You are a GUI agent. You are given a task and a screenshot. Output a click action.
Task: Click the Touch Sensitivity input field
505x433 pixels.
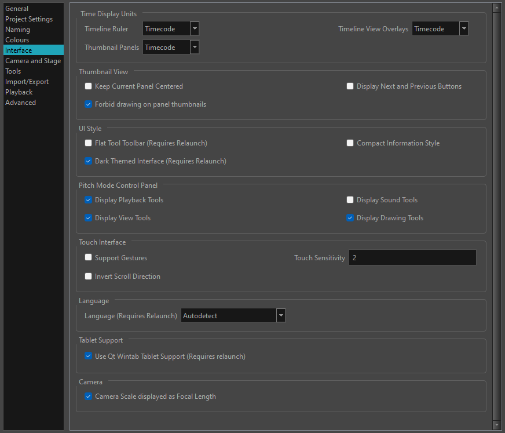(412, 258)
